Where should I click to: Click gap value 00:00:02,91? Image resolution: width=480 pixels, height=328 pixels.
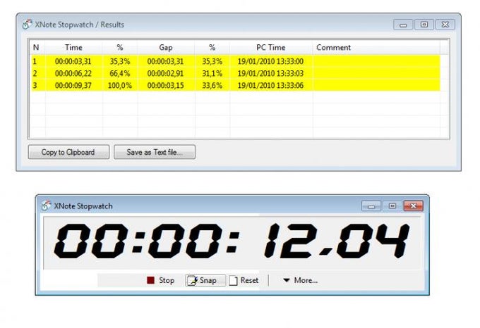pyautogui.click(x=165, y=73)
